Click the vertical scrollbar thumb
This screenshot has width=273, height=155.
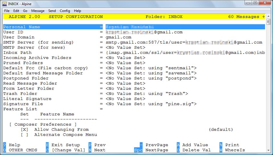[x=268, y=22]
